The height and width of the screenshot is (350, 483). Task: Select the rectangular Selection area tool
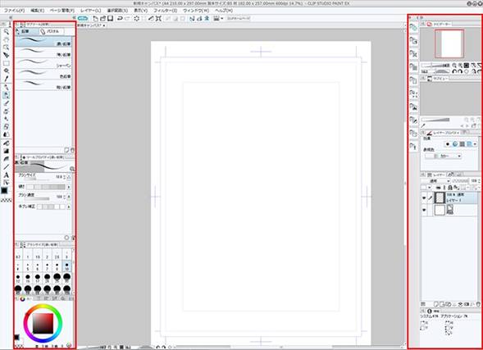(x=7, y=63)
